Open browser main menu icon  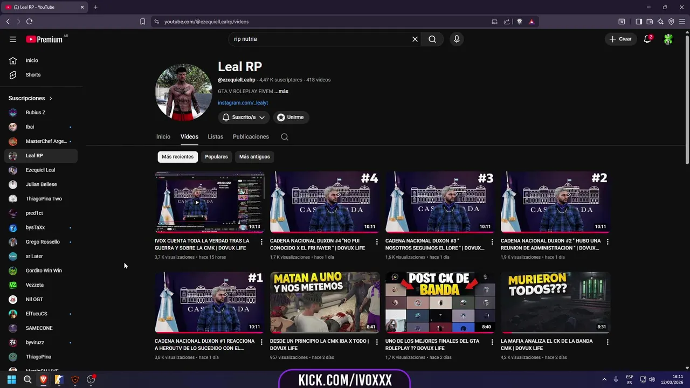coord(682,22)
